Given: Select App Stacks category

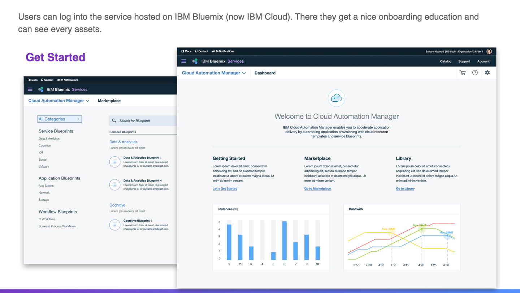Looking at the screenshot, I should (46, 186).
